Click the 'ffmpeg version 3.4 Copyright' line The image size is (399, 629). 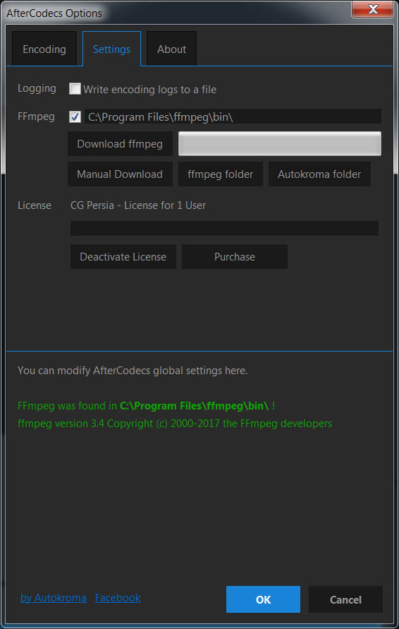pos(175,423)
